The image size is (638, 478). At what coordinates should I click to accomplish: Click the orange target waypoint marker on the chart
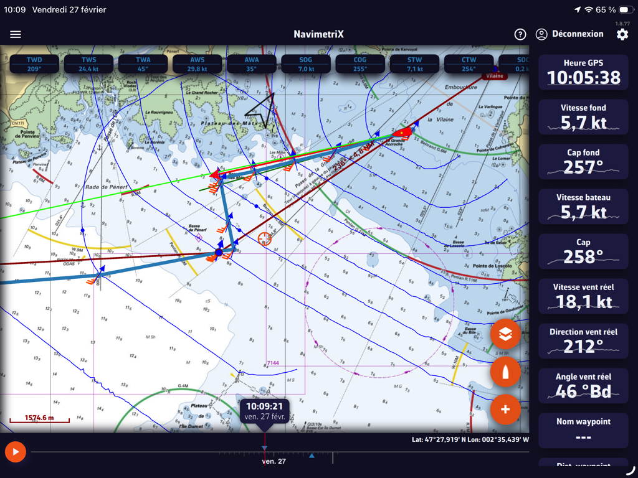click(265, 239)
